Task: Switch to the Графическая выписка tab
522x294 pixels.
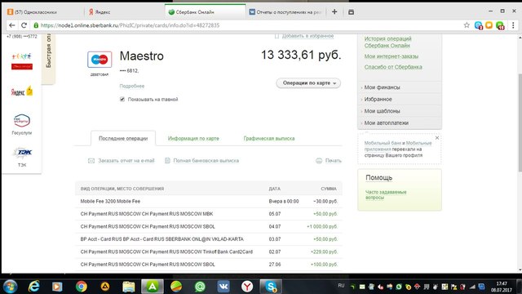Action: [269, 138]
